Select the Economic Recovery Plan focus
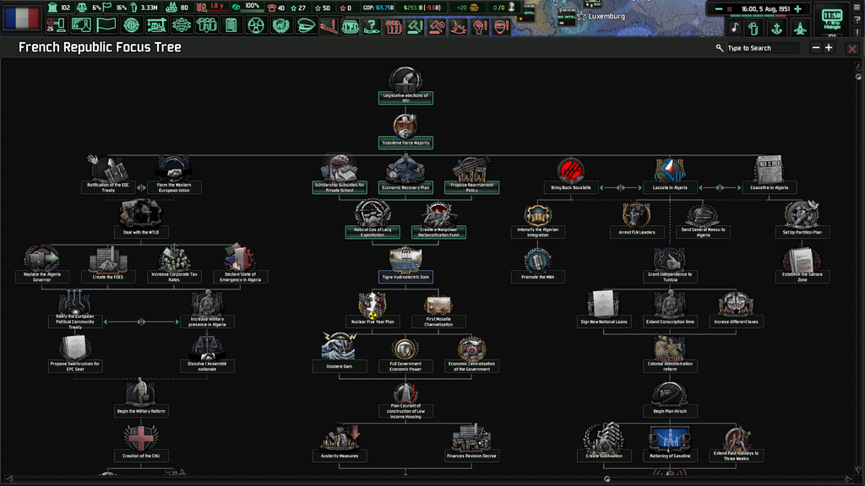 (405, 174)
